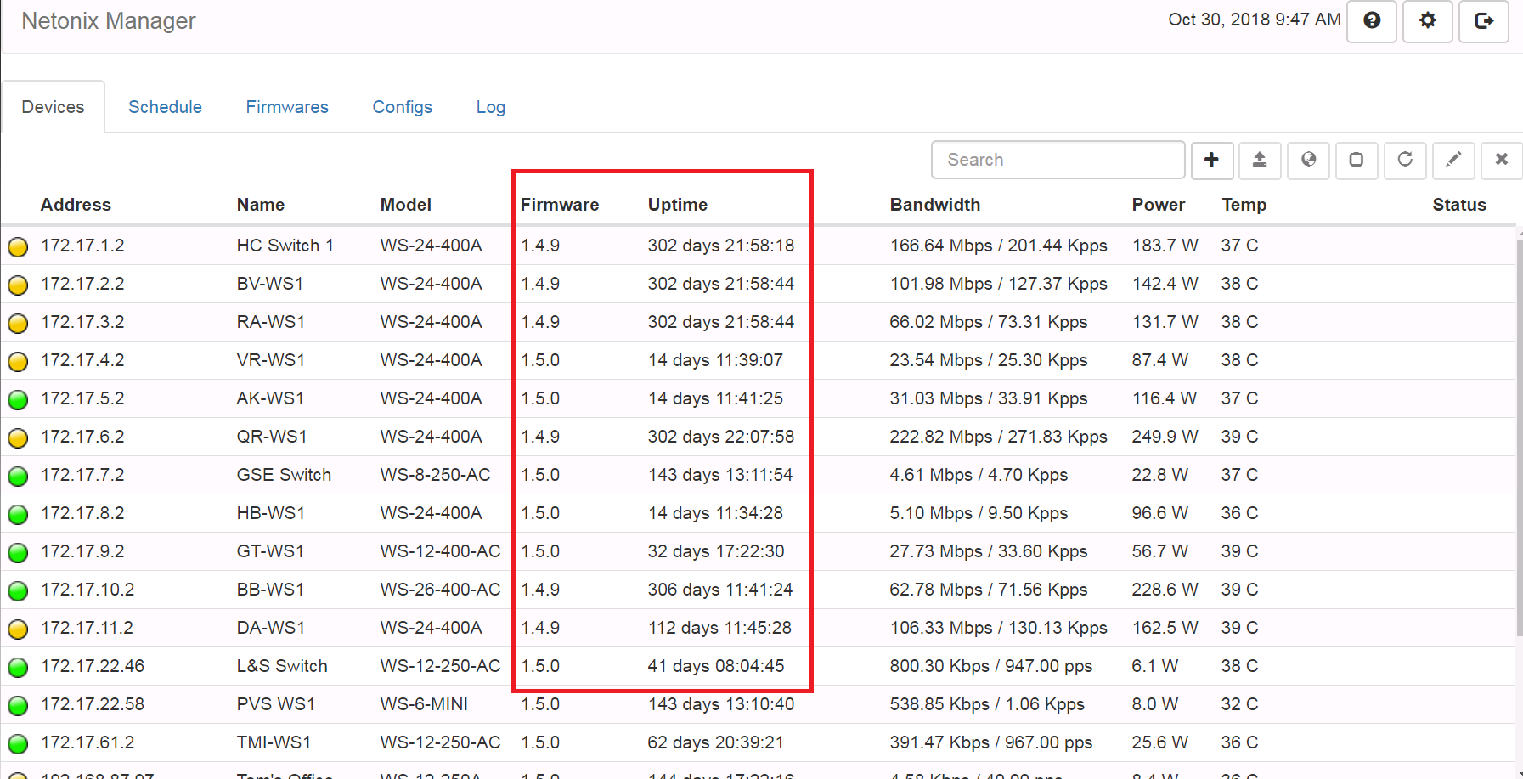Click the square icon in the toolbar
Image resolution: width=1523 pixels, height=779 pixels.
(x=1357, y=160)
